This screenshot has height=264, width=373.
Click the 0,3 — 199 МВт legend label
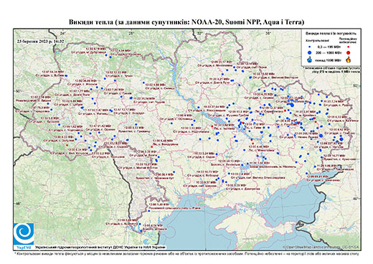tap(329, 47)
